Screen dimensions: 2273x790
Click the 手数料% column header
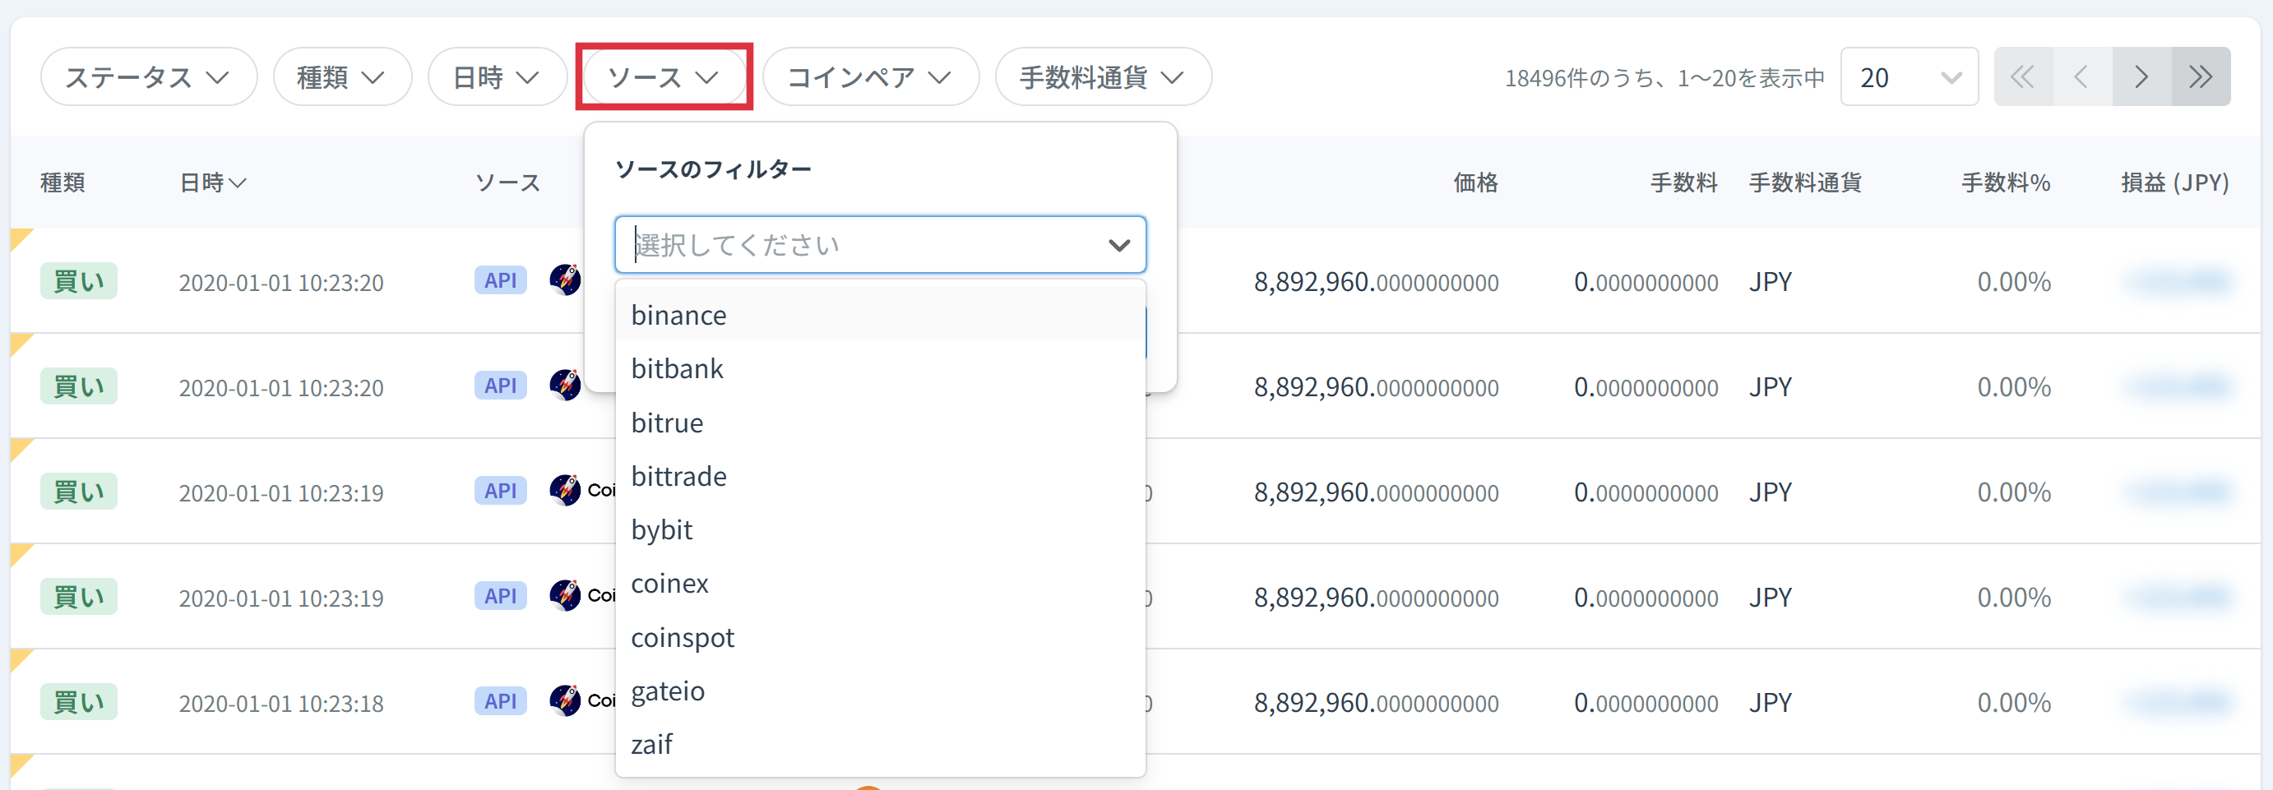(x=2006, y=182)
